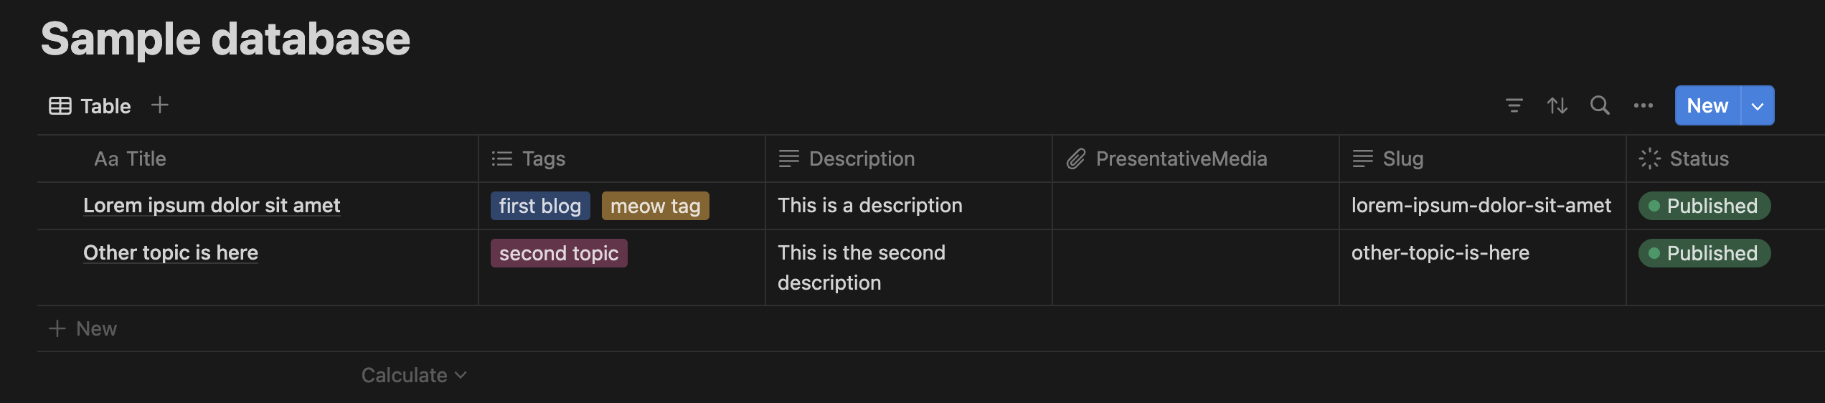
Task: Click the filter icon in toolbar
Action: coord(1514,106)
